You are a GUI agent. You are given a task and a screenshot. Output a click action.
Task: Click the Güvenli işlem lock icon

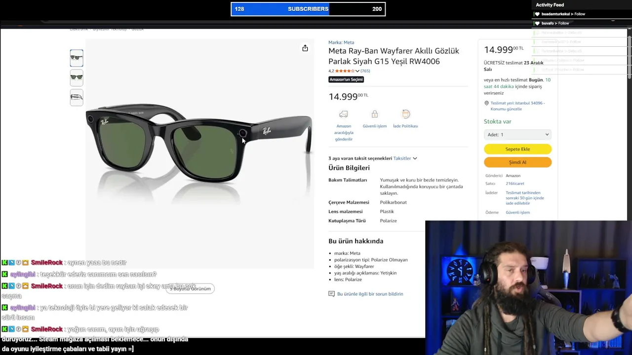click(375, 114)
